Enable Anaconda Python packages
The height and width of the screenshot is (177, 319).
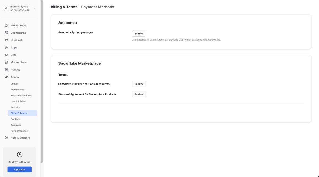point(138,34)
